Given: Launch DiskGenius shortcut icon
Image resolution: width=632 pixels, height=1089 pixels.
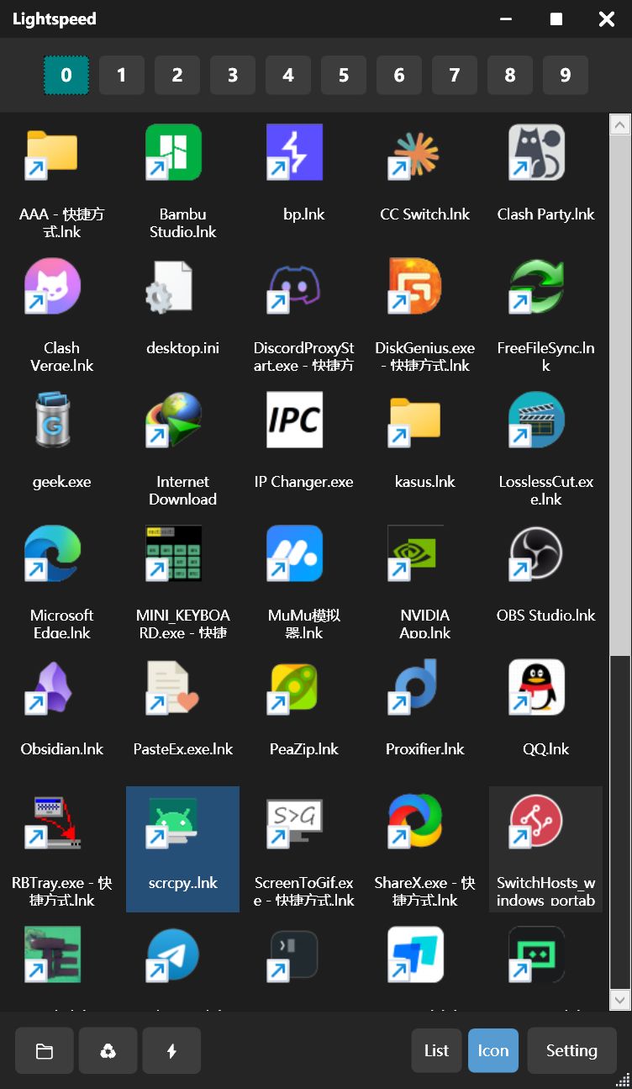Looking at the screenshot, I should [x=415, y=287].
